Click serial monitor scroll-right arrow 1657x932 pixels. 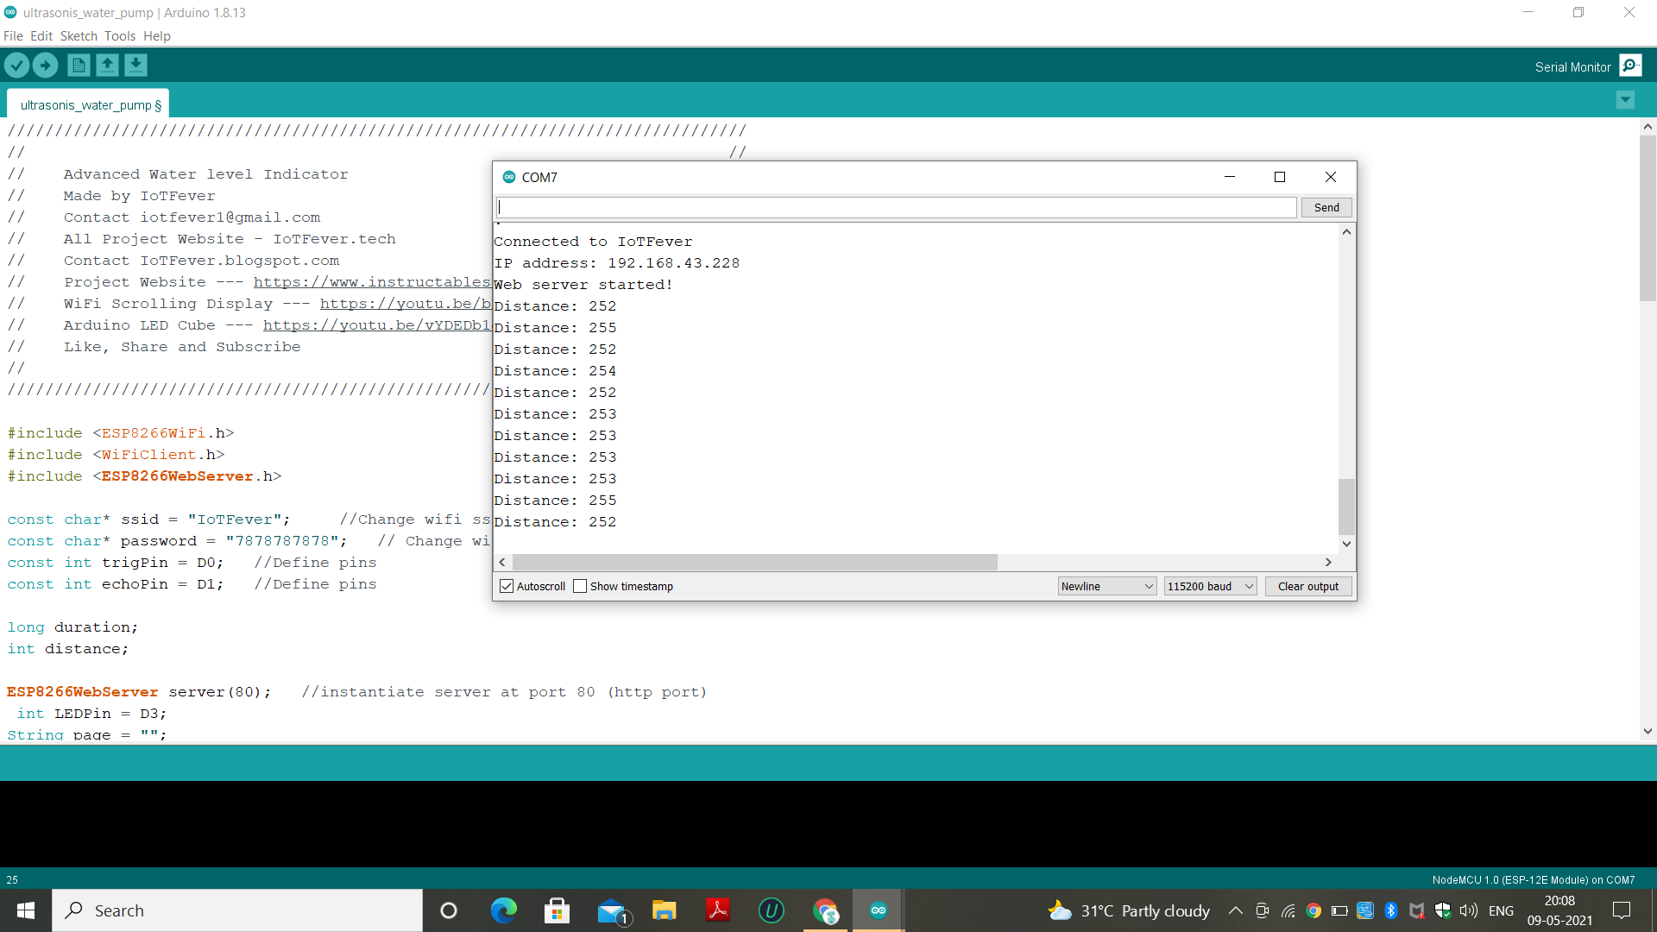pyautogui.click(x=1328, y=562)
